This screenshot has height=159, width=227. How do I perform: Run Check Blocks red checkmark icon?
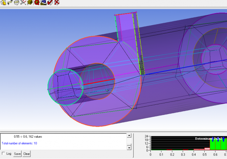(x=50, y=2)
